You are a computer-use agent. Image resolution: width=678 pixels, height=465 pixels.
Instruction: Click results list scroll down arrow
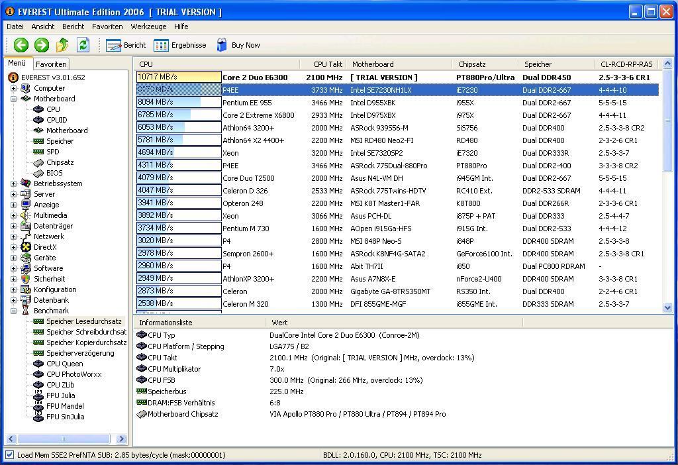pyautogui.click(x=667, y=307)
